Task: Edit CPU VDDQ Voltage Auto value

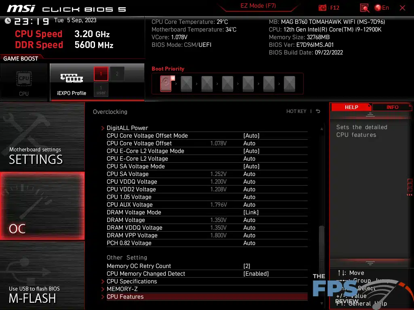Action: [249, 181]
